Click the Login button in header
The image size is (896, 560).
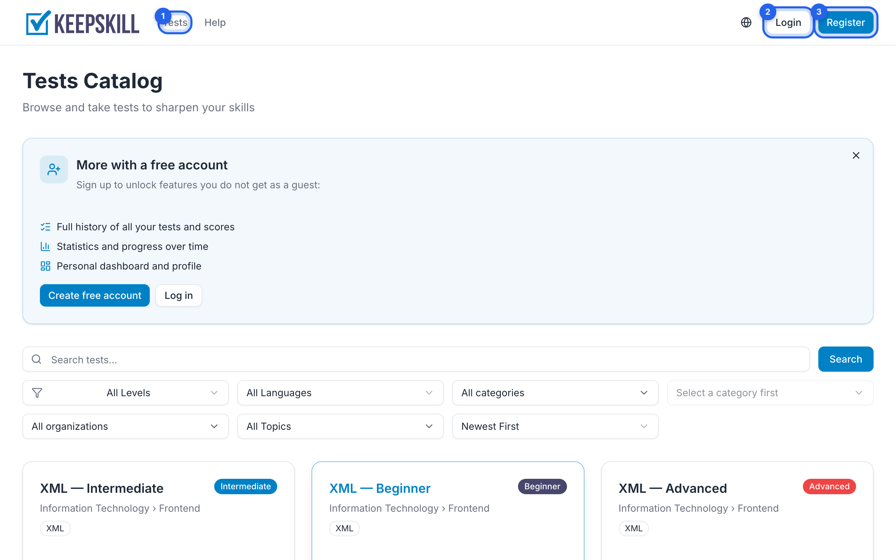[x=788, y=23]
